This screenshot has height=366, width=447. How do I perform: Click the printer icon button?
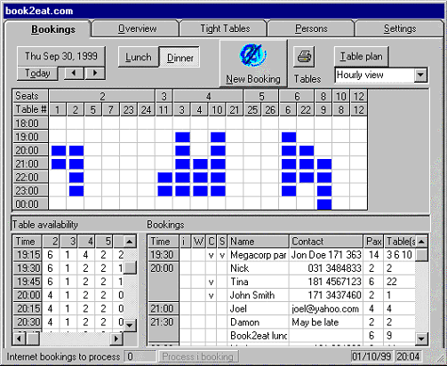304,56
